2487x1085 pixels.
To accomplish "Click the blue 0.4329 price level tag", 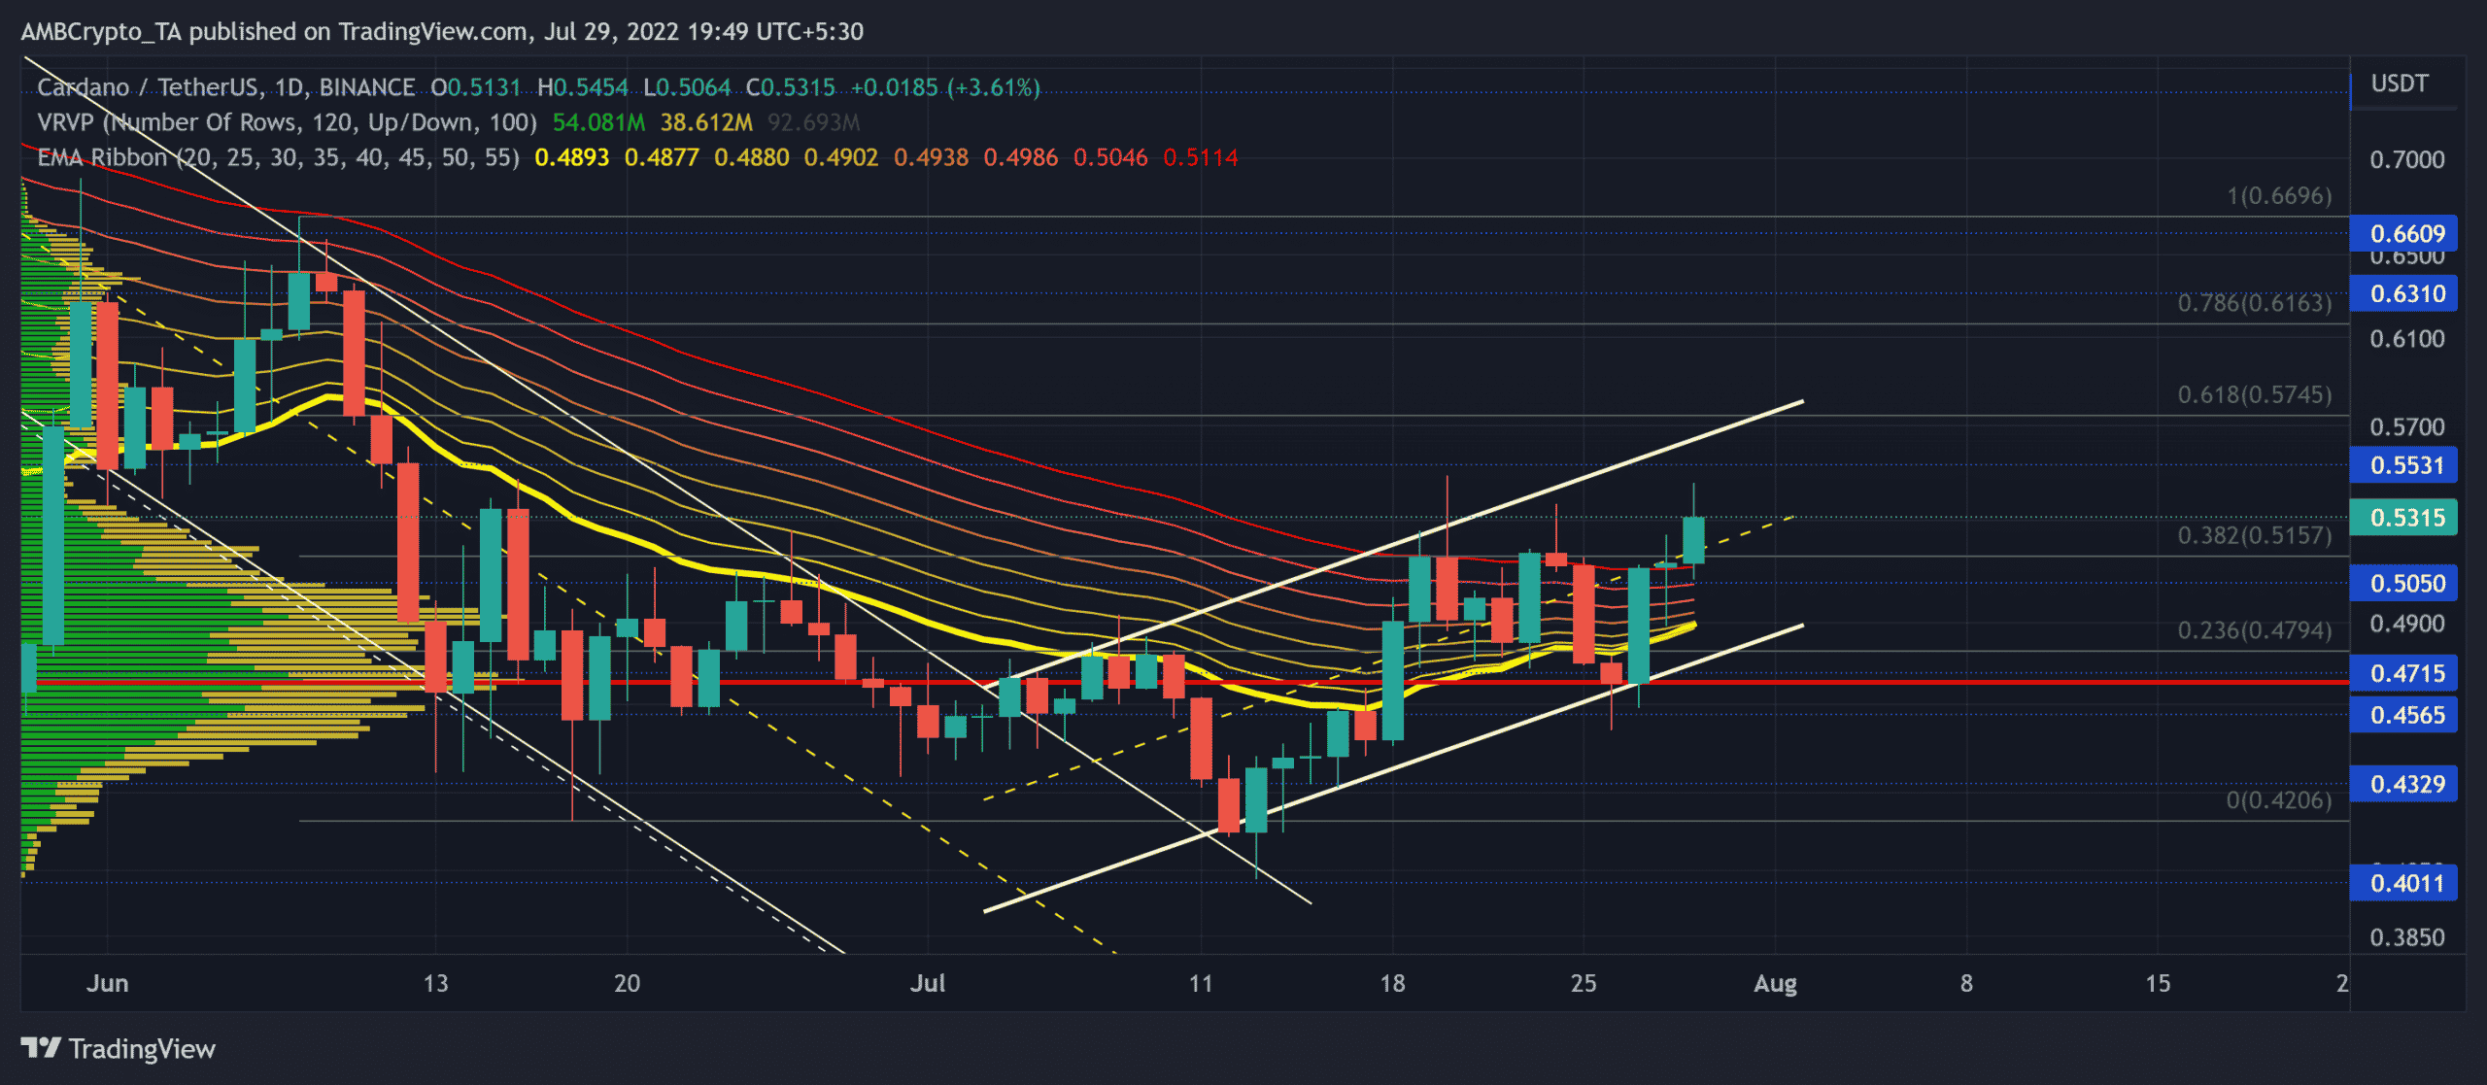I will click(x=2403, y=784).
